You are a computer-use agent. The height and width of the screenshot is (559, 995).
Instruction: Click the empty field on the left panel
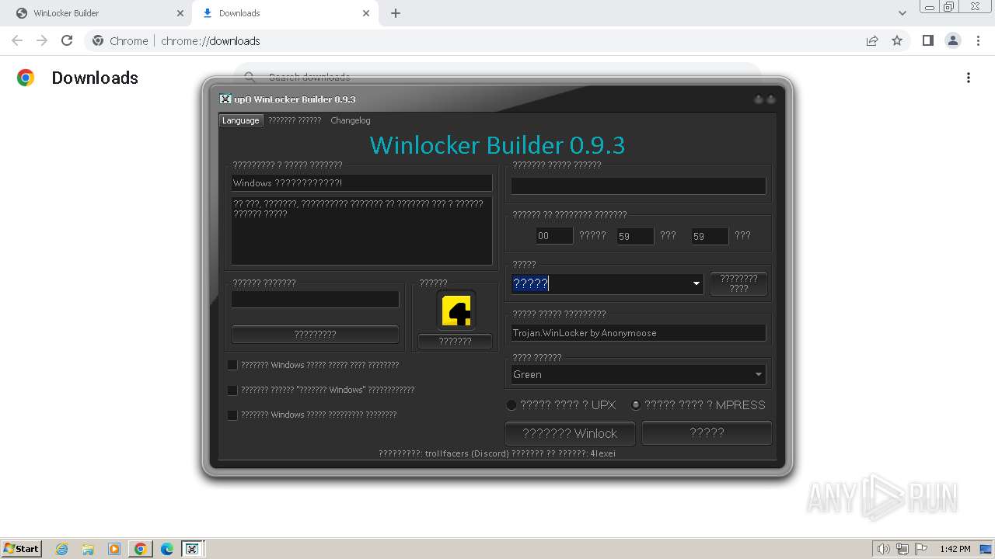point(315,299)
